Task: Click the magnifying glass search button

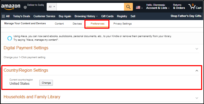Action: coord(128,7)
